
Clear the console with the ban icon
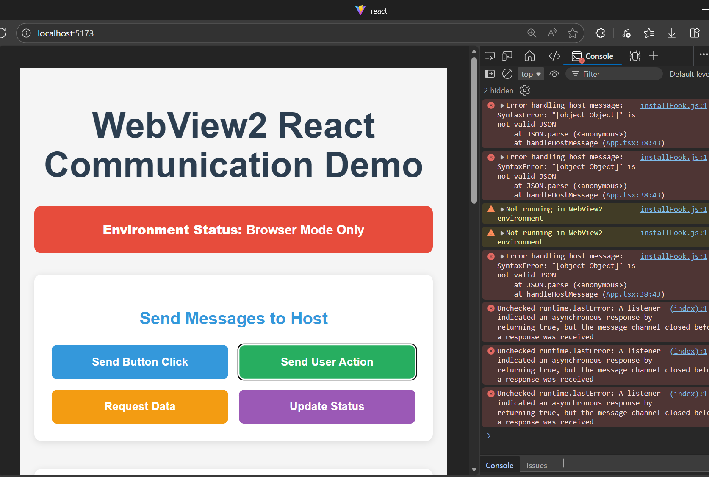tap(507, 74)
